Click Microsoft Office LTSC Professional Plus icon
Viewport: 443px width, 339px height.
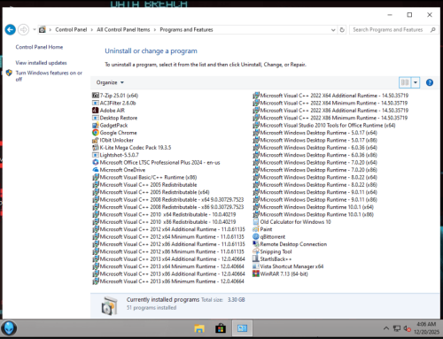(x=96, y=162)
